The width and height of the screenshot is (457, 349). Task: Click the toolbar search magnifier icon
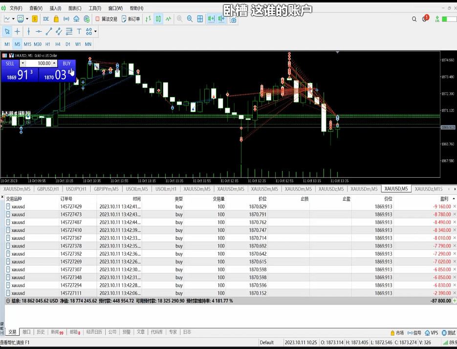[x=414, y=19]
